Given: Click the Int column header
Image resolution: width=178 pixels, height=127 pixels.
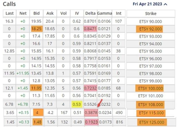Looking at the screenshot, I should point(118,13).
